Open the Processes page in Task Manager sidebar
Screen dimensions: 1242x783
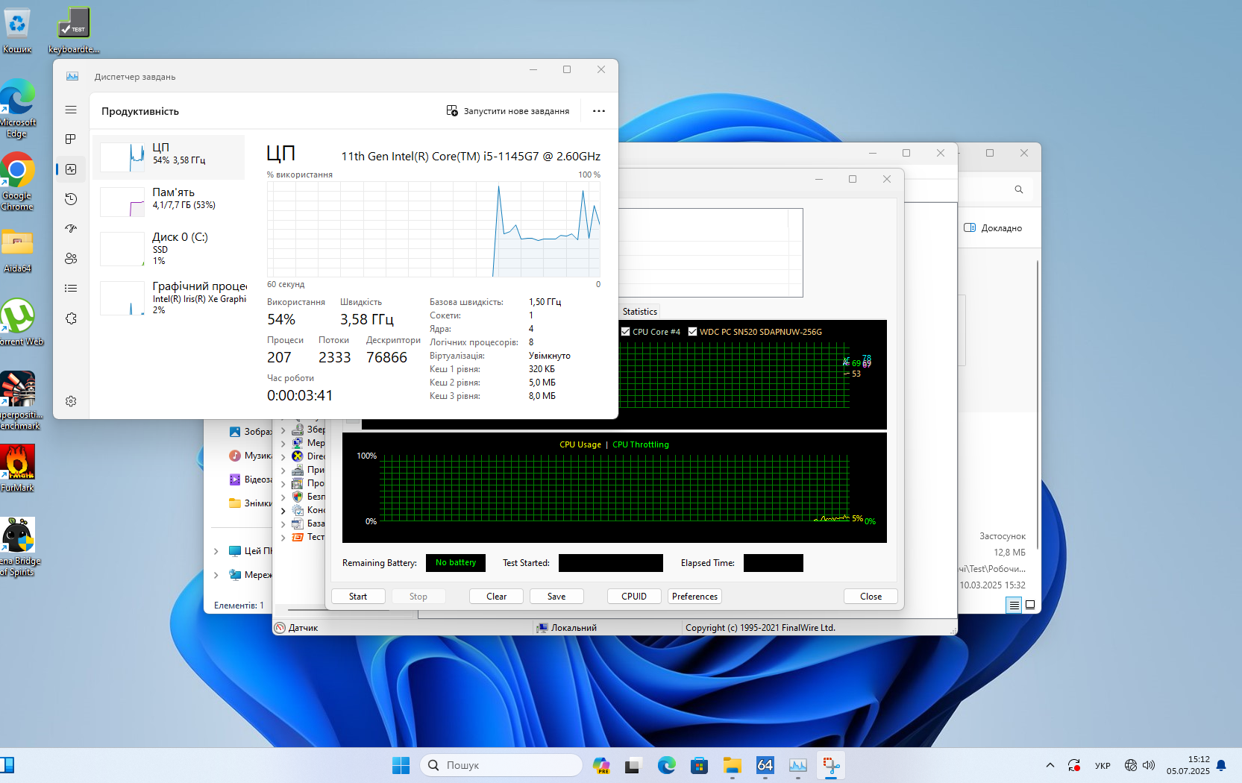[x=71, y=139]
